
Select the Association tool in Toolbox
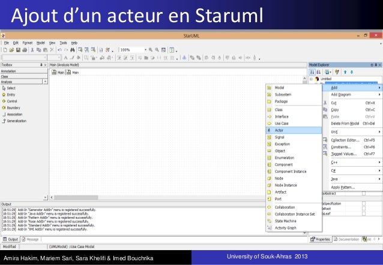(x=12, y=115)
